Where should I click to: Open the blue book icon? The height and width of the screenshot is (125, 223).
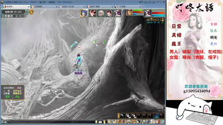[148, 122]
